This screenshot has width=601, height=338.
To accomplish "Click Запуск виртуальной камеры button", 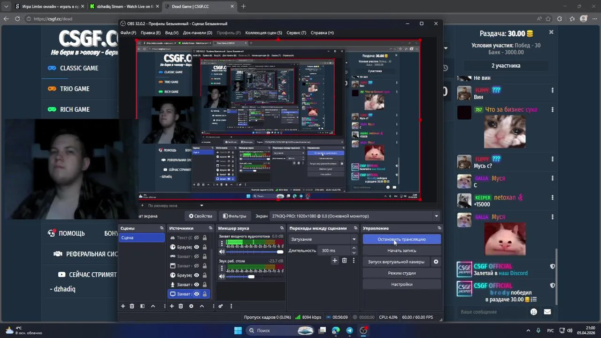I will tap(396, 262).
